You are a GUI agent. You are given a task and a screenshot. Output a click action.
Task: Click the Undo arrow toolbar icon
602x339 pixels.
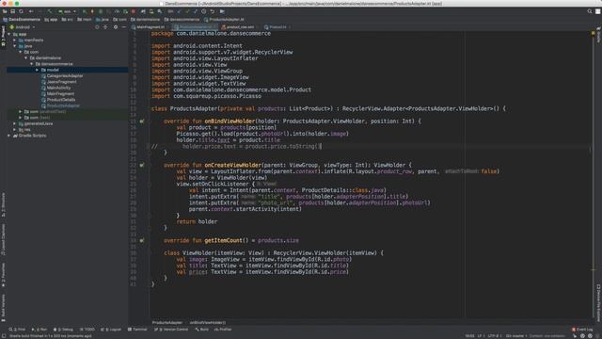click(213, 11)
